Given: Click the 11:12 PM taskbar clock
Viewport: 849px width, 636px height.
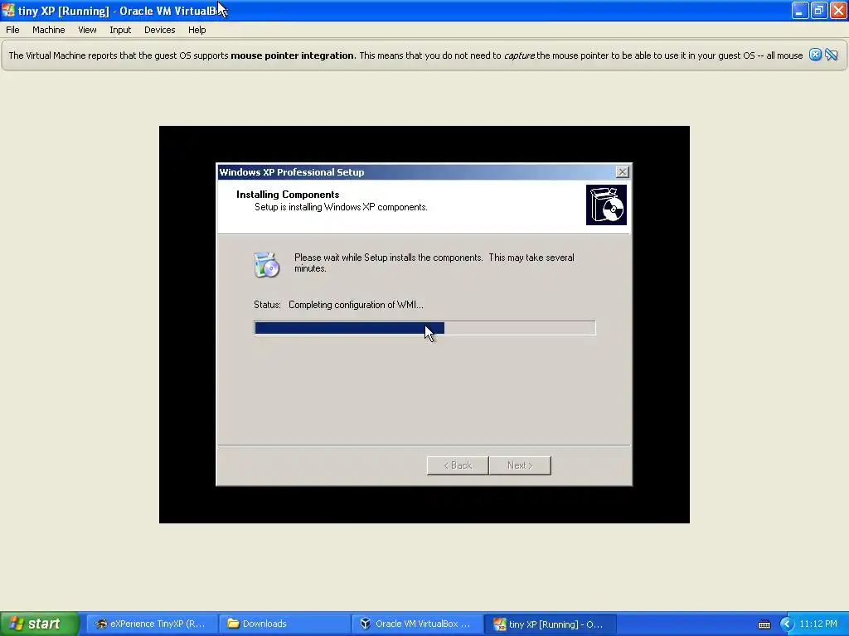Looking at the screenshot, I should coord(818,624).
